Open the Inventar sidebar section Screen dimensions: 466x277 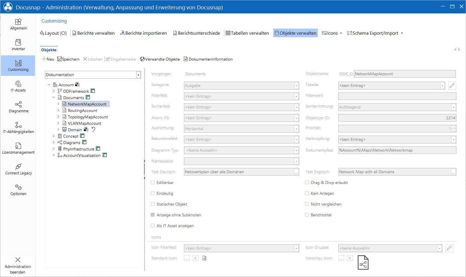[x=18, y=45]
